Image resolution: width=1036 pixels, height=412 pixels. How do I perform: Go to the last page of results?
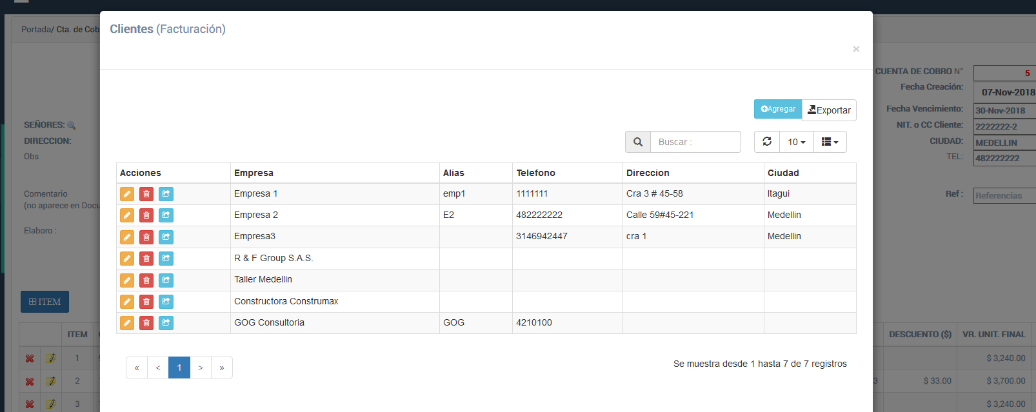221,368
